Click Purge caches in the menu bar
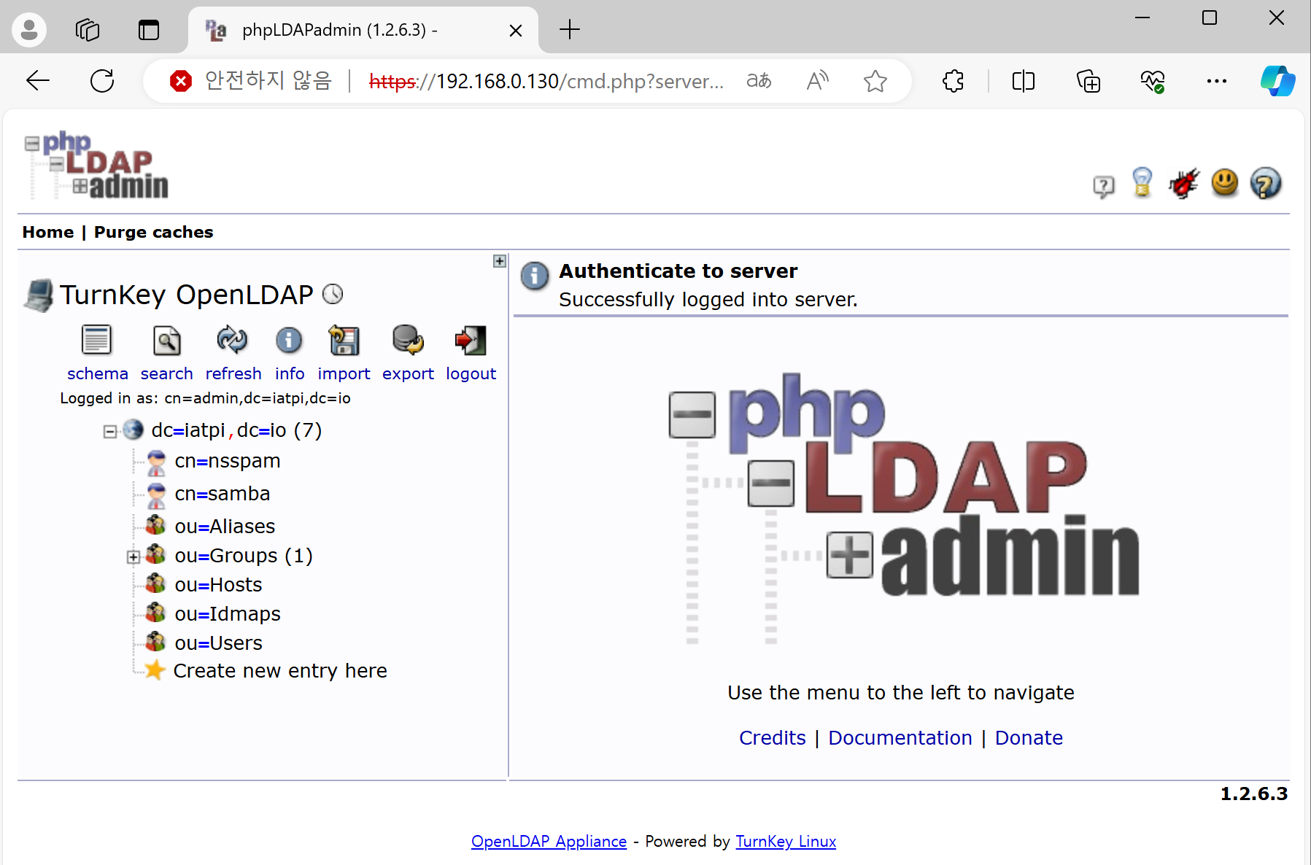The image size is (1311, 865). tap(153, 232)
